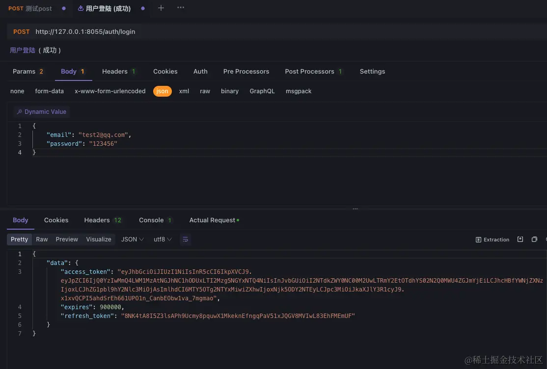Image resolution: width=547 pixels, height=369 pixels.
Task: Toggle the line-wrap icon beside utf8
Action: coord(185,239)
